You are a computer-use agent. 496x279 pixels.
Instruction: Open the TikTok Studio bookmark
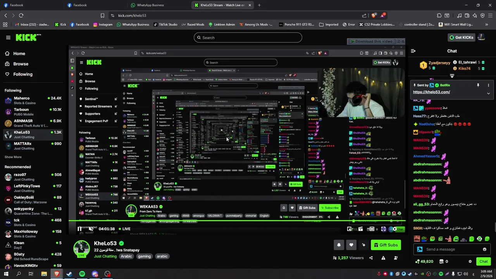[x=165, y=24]
